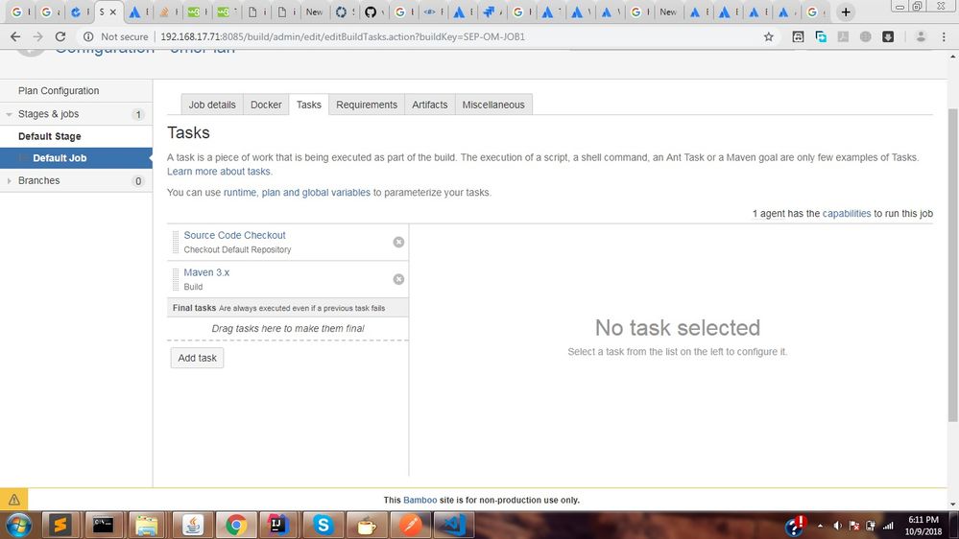Click the Stages & jobs count badge
This screenshot has width=959, height=539.
coord(138,114)
